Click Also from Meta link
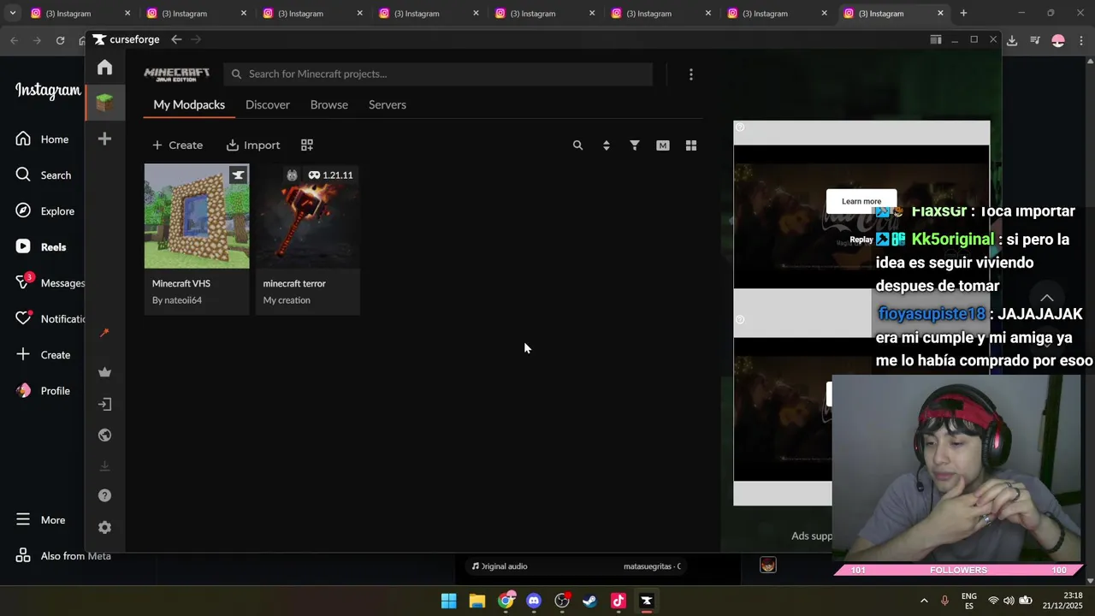The width and height of the screenshot is (1095, 616). click(x=62, y=556)
